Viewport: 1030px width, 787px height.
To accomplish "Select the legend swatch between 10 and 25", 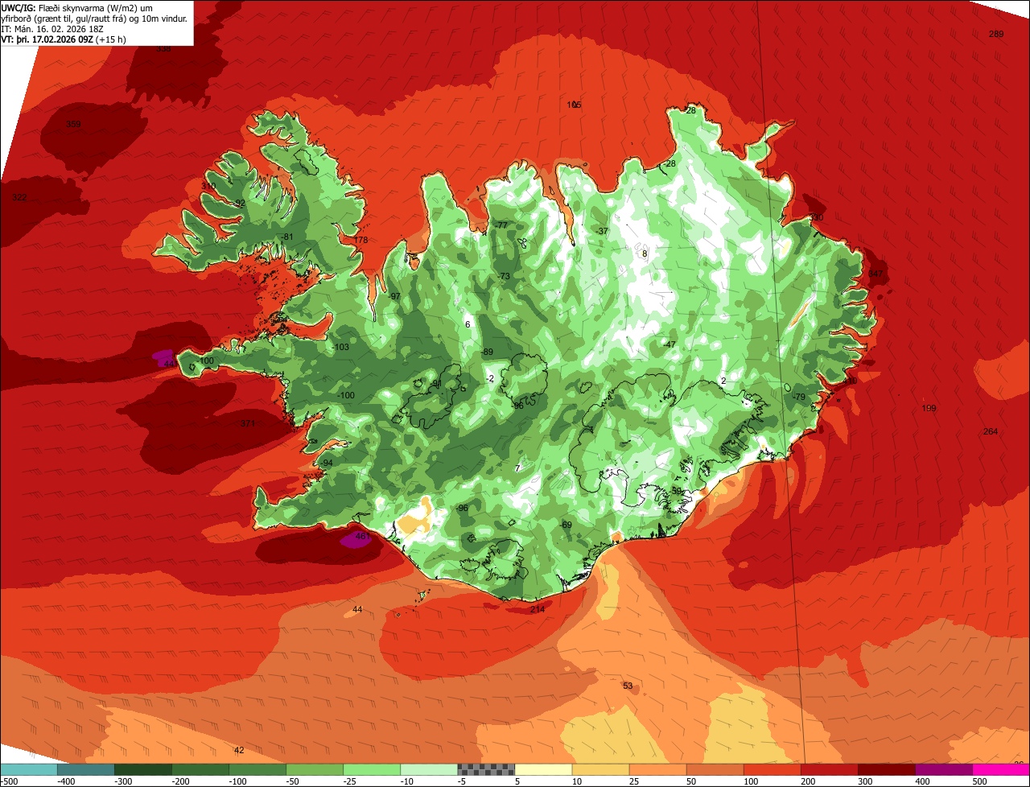I will (599, 769).
